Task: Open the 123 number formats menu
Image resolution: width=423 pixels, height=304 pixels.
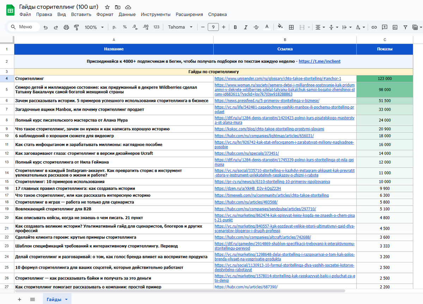Action: 157,27
